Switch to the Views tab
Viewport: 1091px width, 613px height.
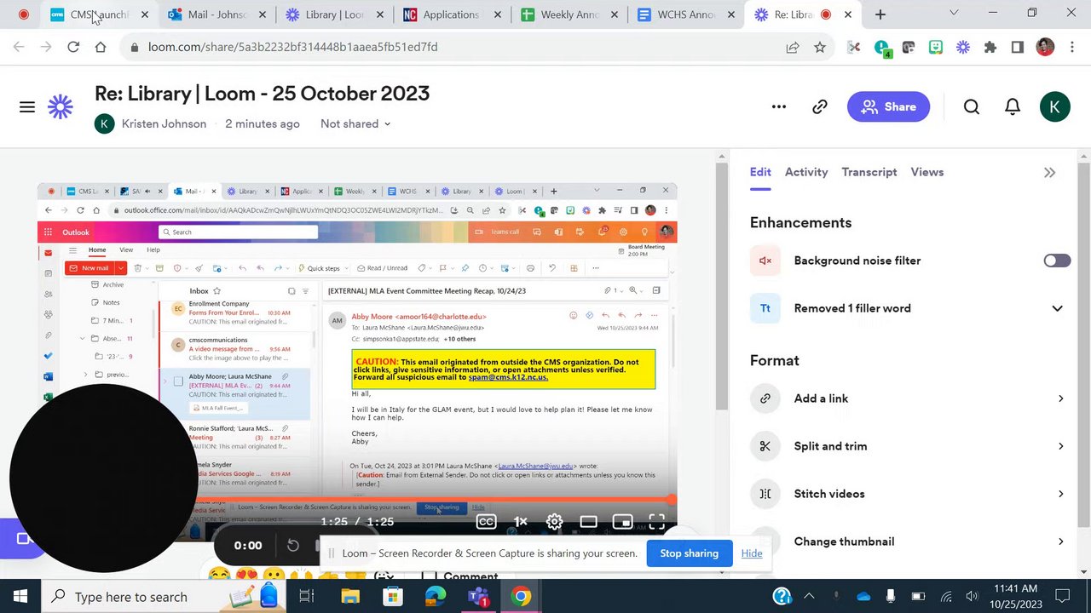(x=927, y=172)
